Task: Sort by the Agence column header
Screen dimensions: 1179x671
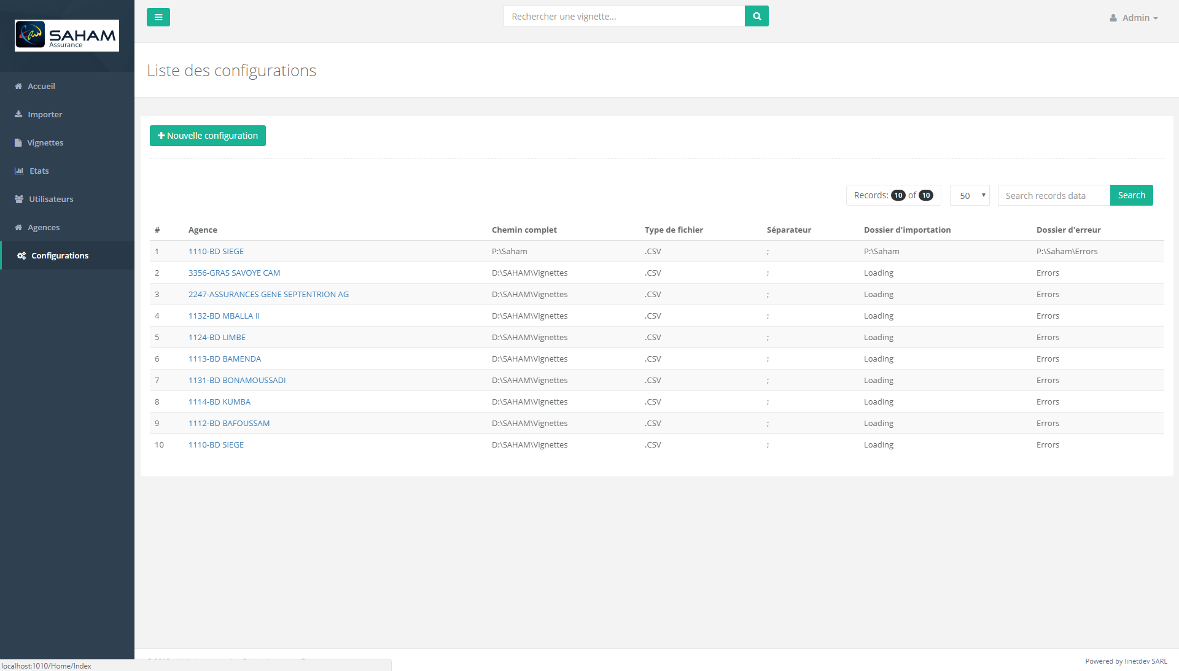Action: tap(203, 230)
